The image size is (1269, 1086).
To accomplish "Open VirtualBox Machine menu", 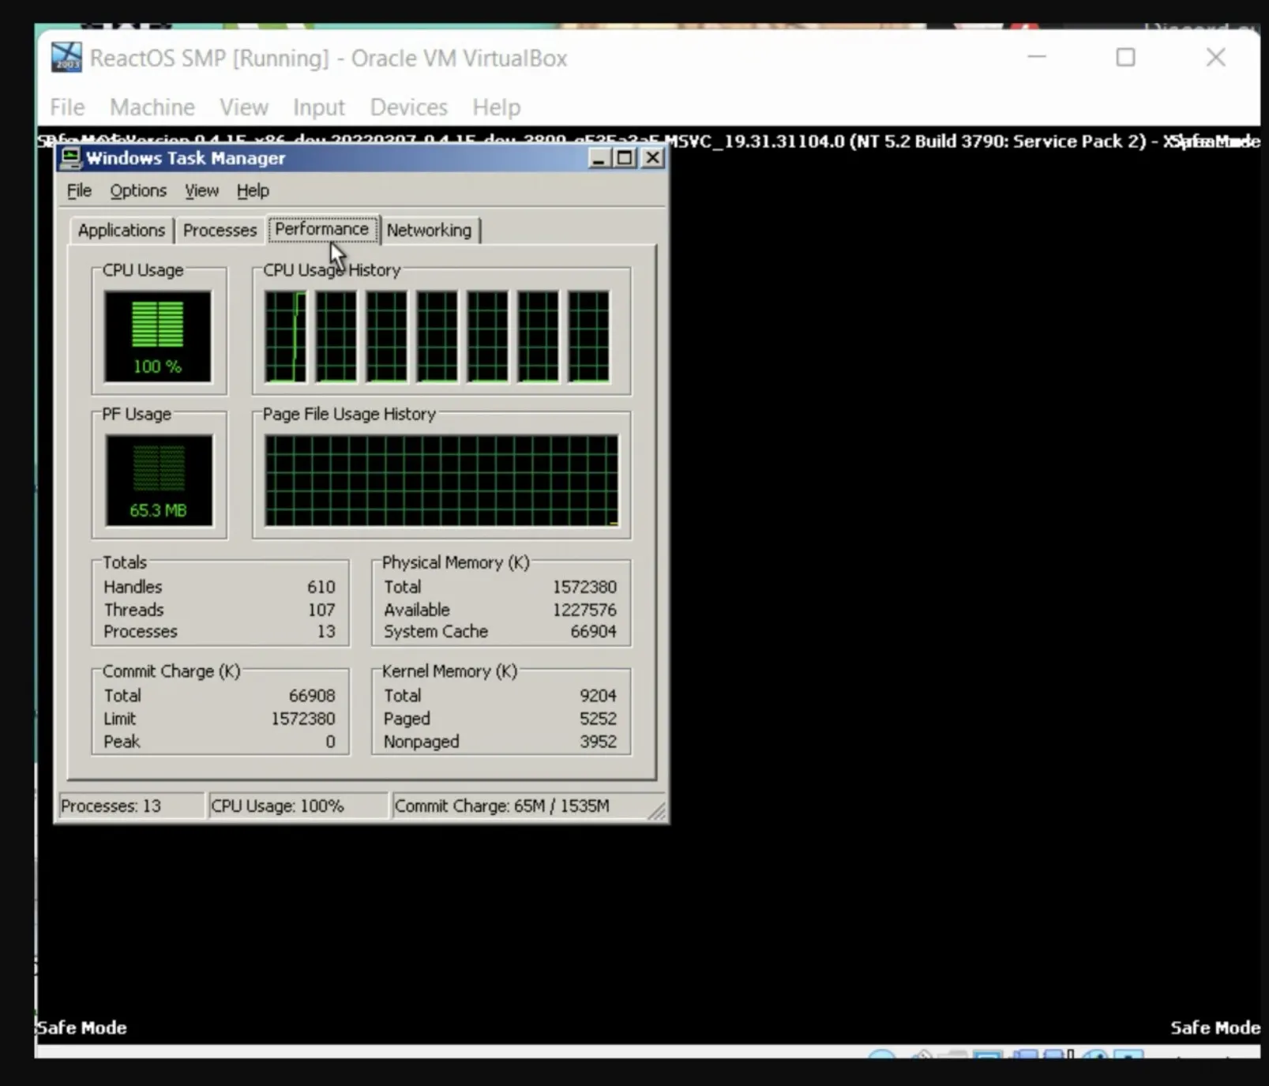I will click(152, 107).
